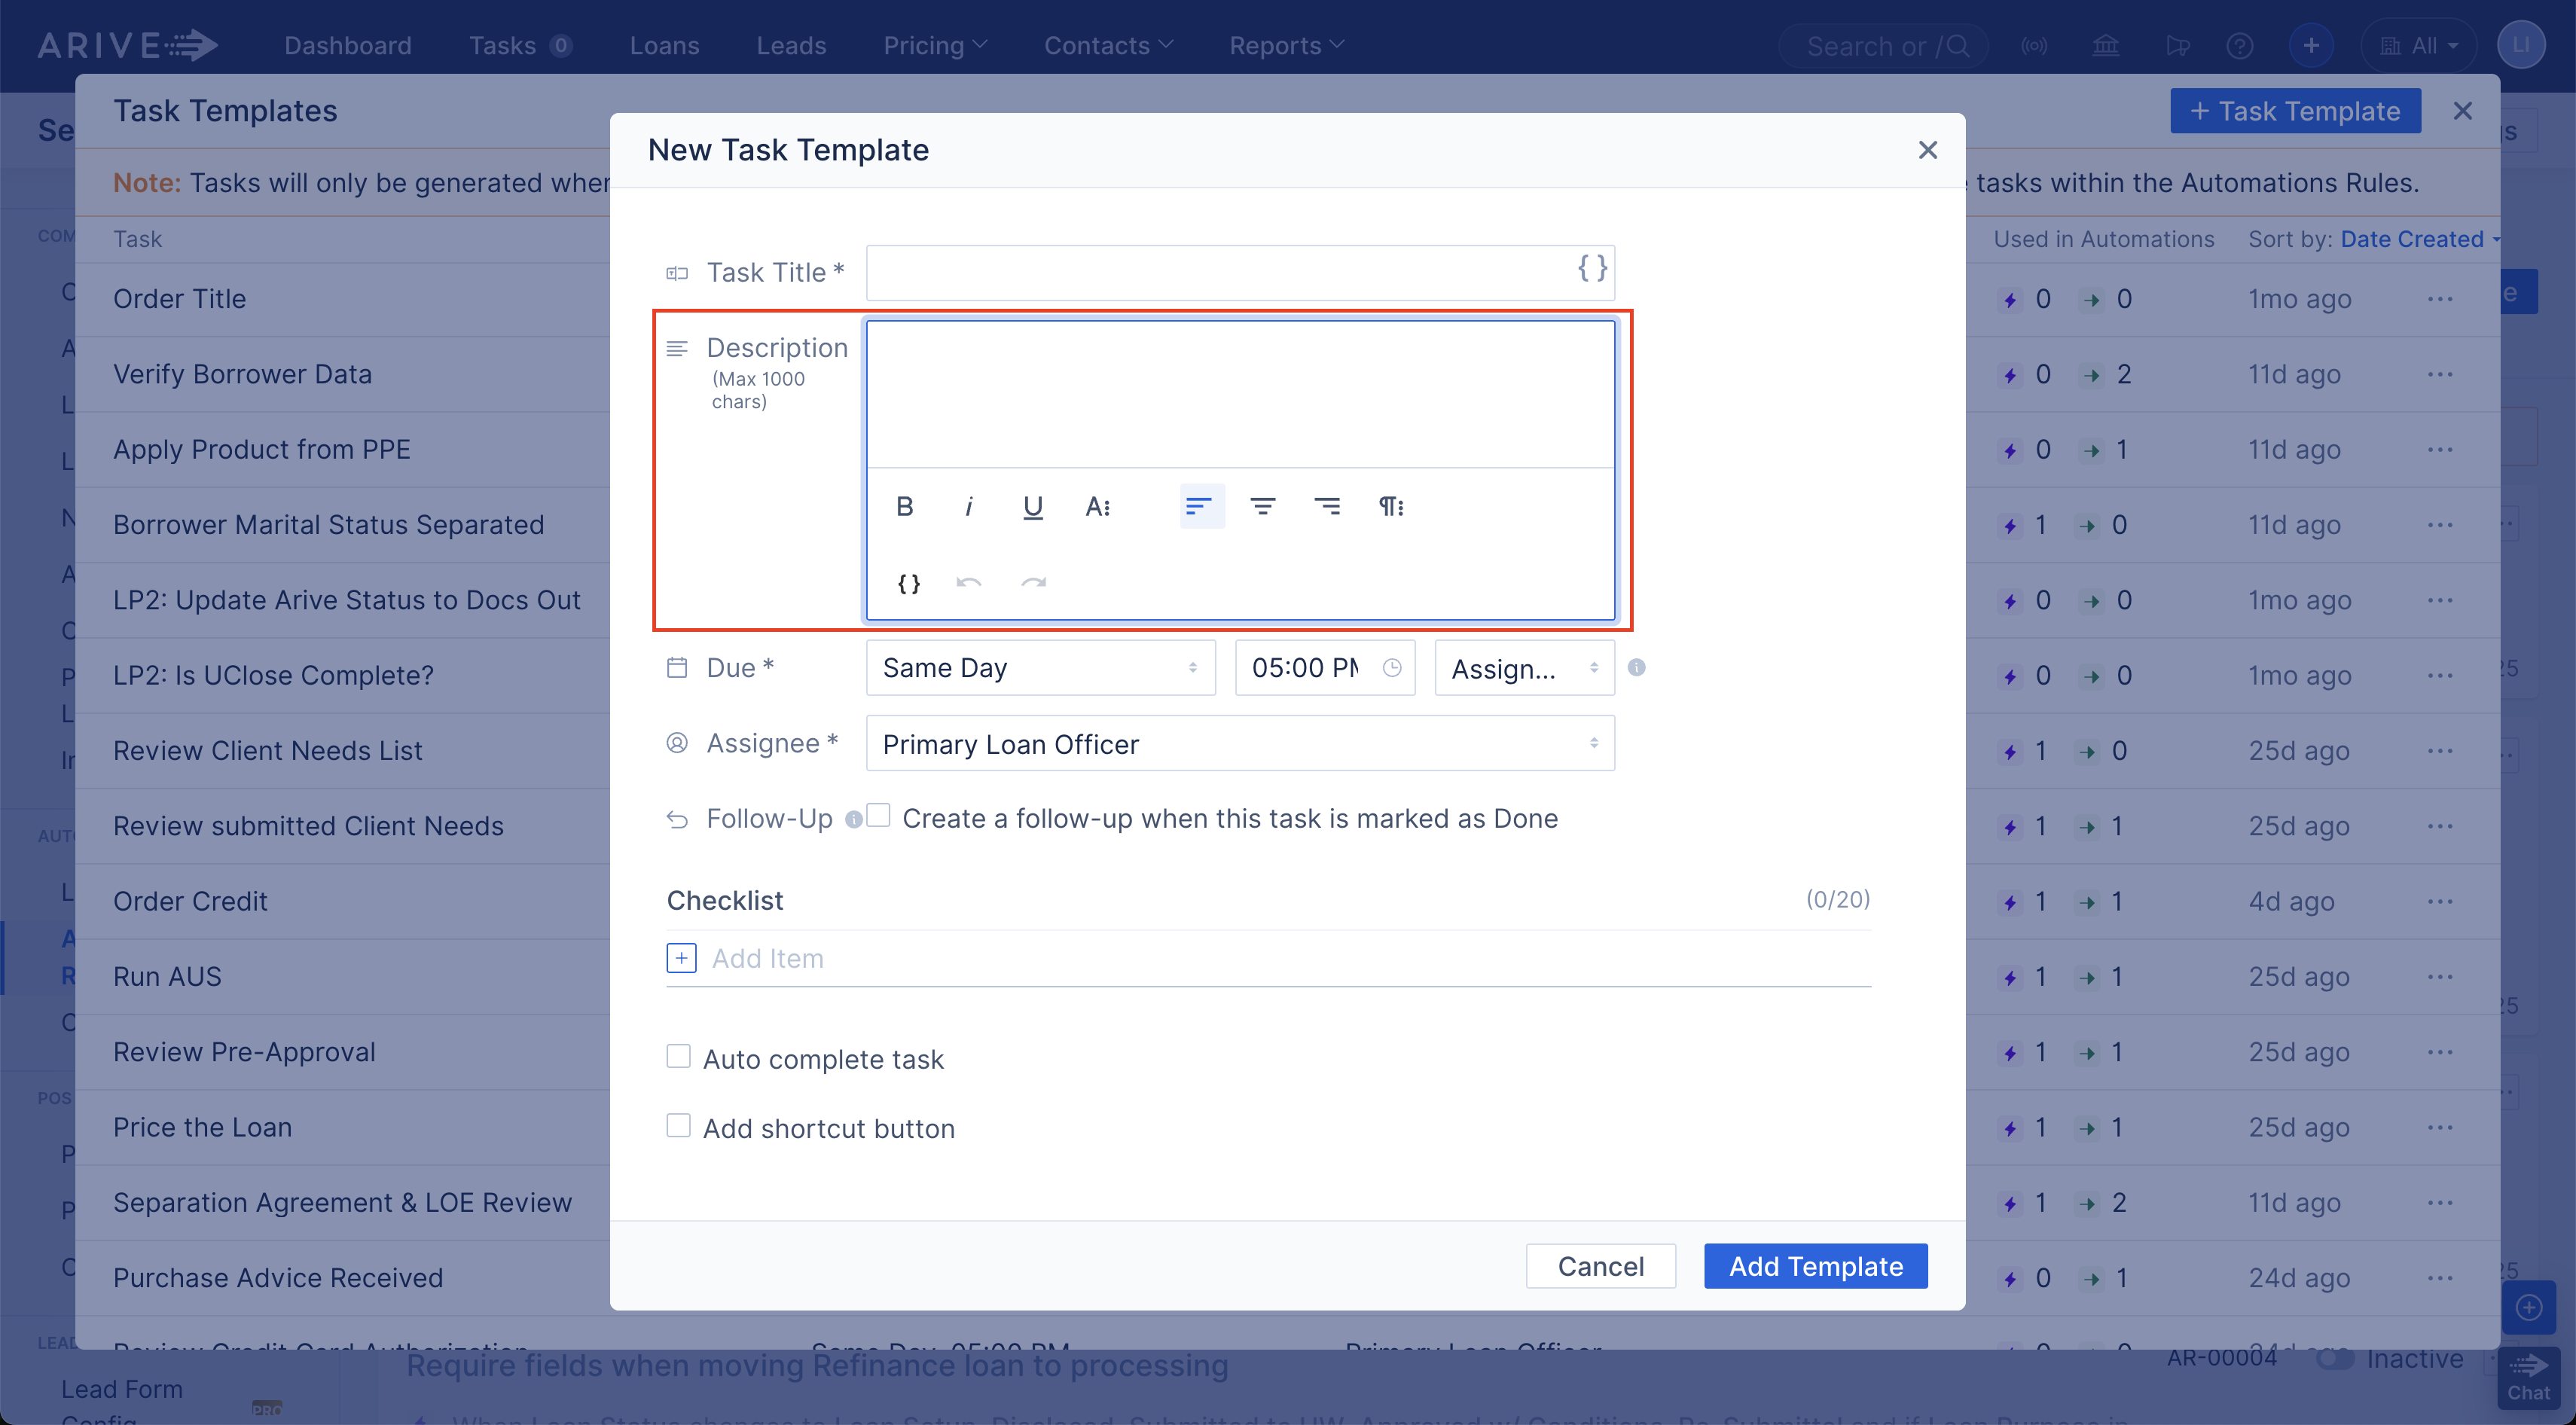Open text size options in description toolbar
Image resolution: width=2576 pixels, height=1425 pixels.
tap(1098, 506)
